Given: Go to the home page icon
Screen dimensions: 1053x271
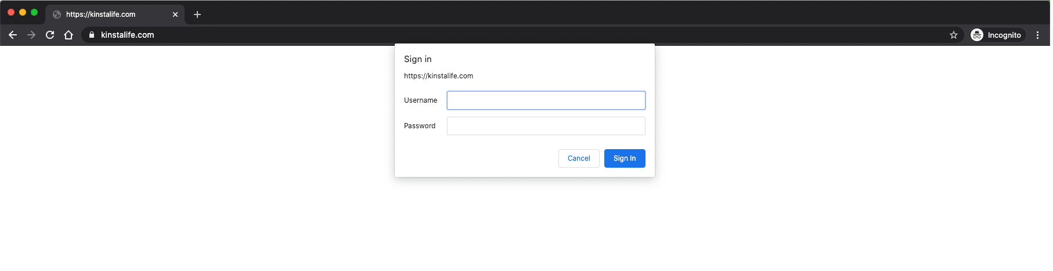Looking at the screenshot, I should [68, 35].
